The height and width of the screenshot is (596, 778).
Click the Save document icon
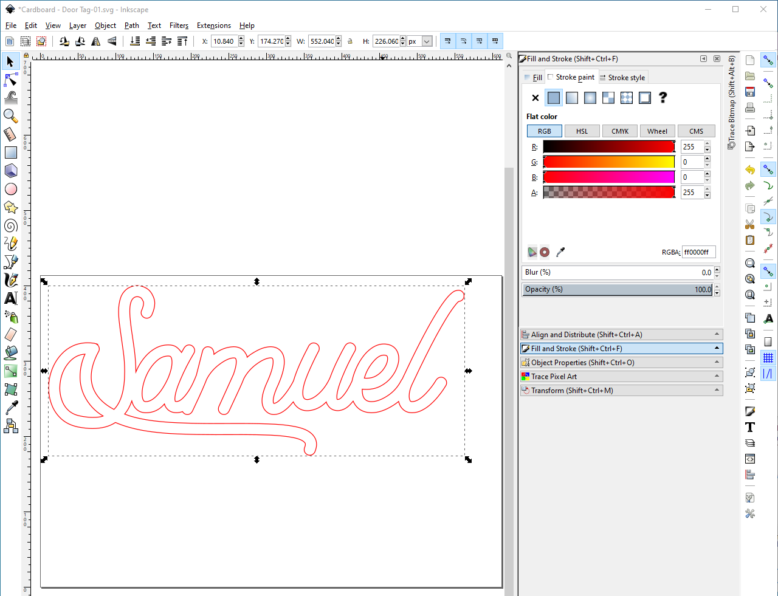[750, 92]
